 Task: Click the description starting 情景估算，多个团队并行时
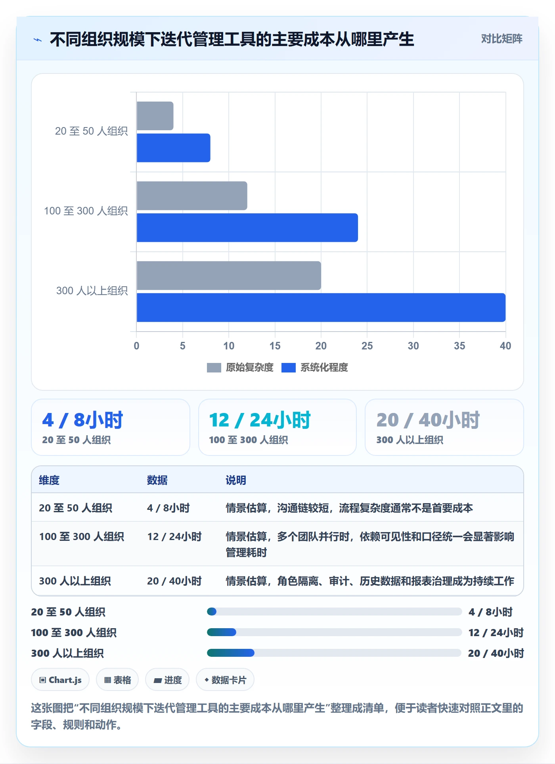pos(370,544)
